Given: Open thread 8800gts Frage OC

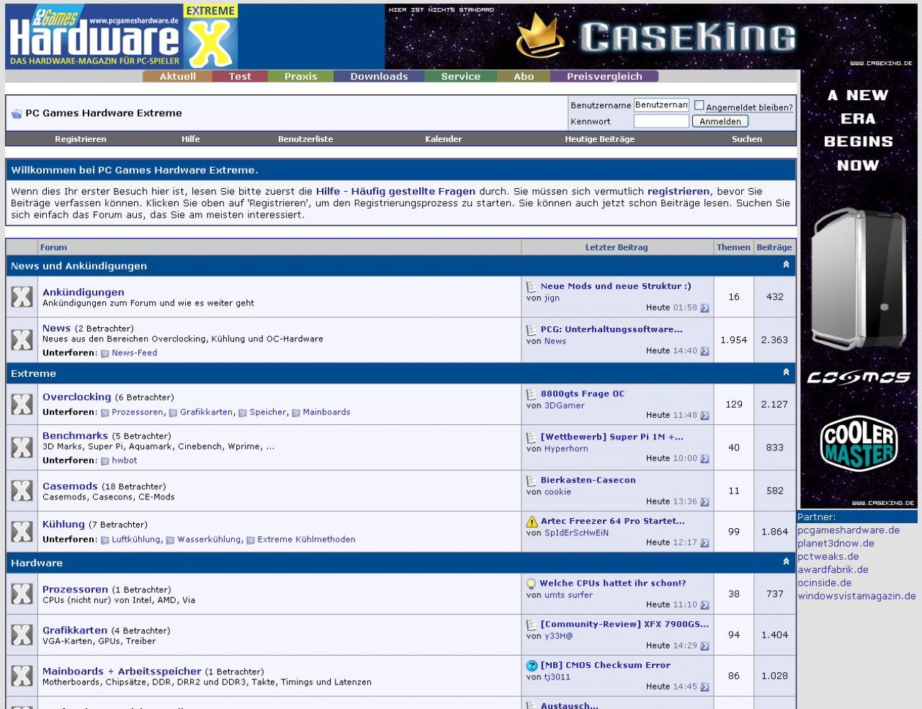Looking at the screenshot, I should [583, 394].
